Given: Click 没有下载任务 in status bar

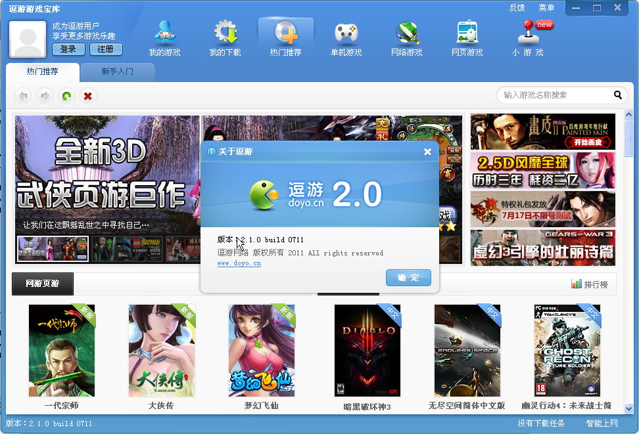Looking at the screenshot, I should coord(541,423).
